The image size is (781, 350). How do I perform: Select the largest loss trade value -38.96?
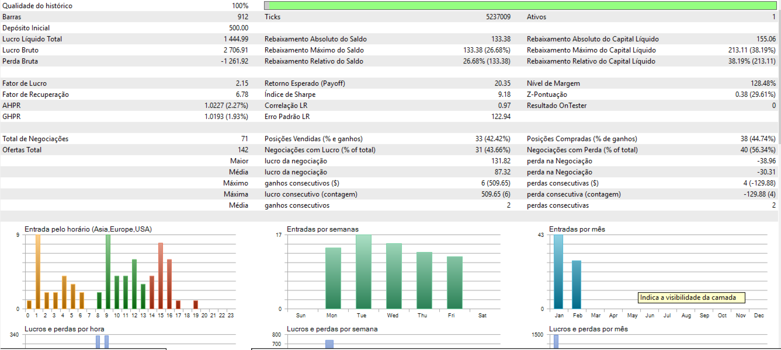click(766, 161)
